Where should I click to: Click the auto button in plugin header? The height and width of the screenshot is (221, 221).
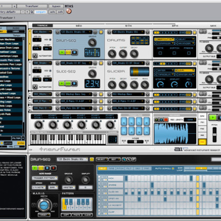tap(53, 12)
